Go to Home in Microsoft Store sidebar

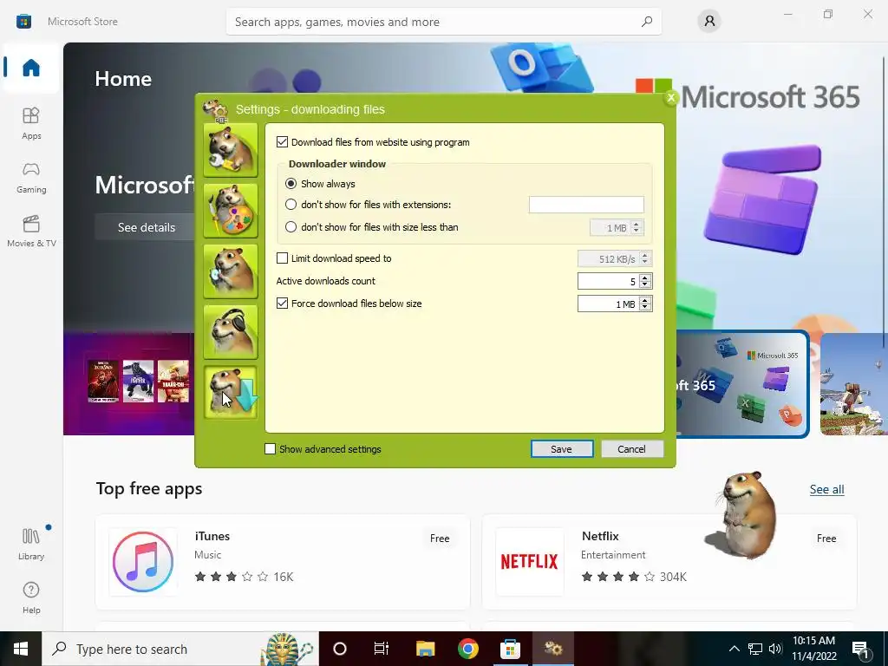click(x=31, y=68)
